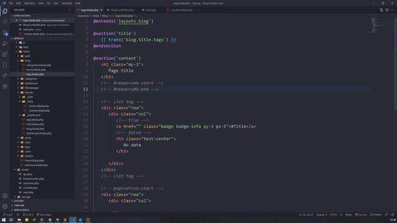397x223 pixels.
Task: Click the git branch indicator in status bar
Action: click(x=8, y=215)
